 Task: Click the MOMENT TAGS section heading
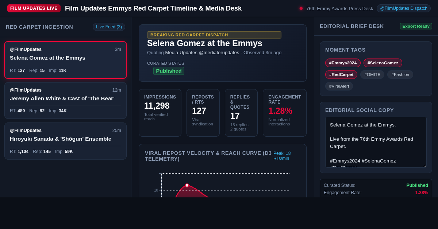(345, 50)
